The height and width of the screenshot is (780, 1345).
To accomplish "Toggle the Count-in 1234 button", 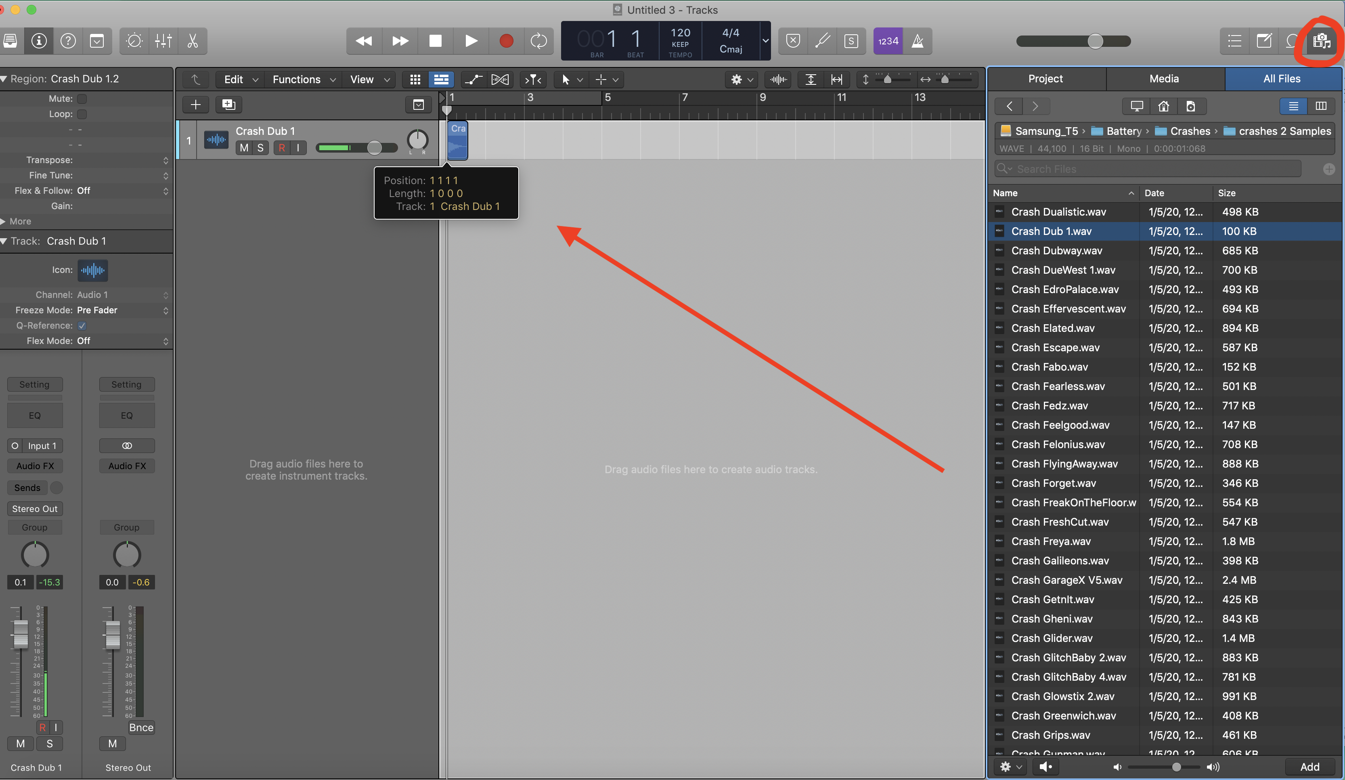I will pos(888,41).
